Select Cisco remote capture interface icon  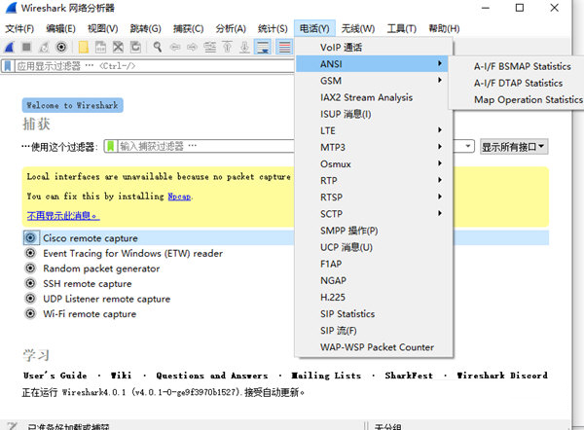point(30,237)
